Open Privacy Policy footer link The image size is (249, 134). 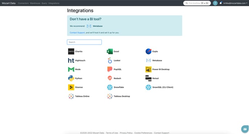[x=126, y=133]
